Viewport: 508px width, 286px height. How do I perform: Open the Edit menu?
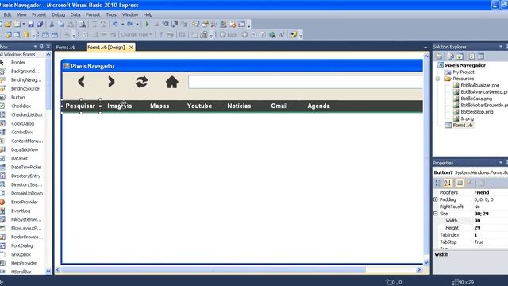[x=7, y=14]
